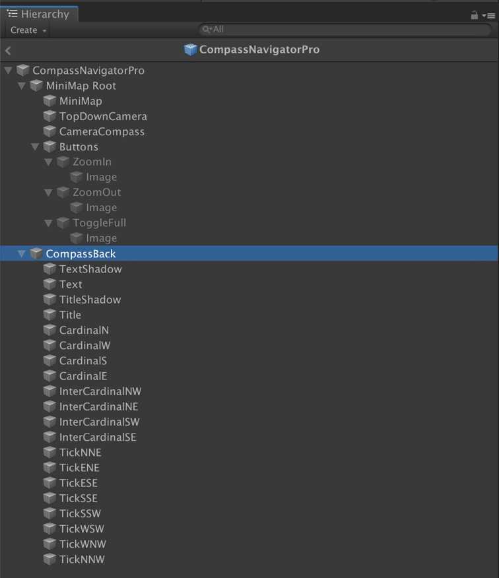Collapse the MiniMap Root object
499x578 pixels.
pos(22,86)
